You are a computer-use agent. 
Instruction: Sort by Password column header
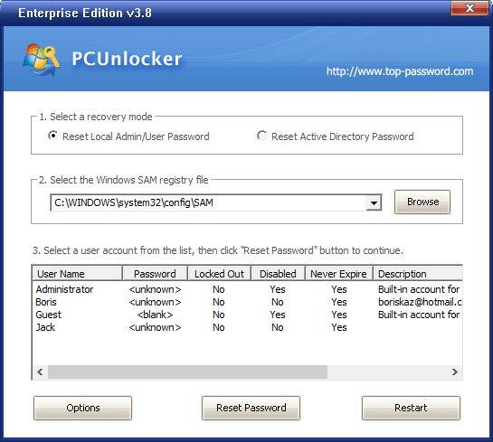155,274
